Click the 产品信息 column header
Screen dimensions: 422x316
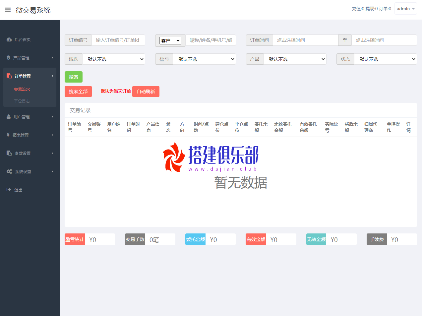(153, 127)
